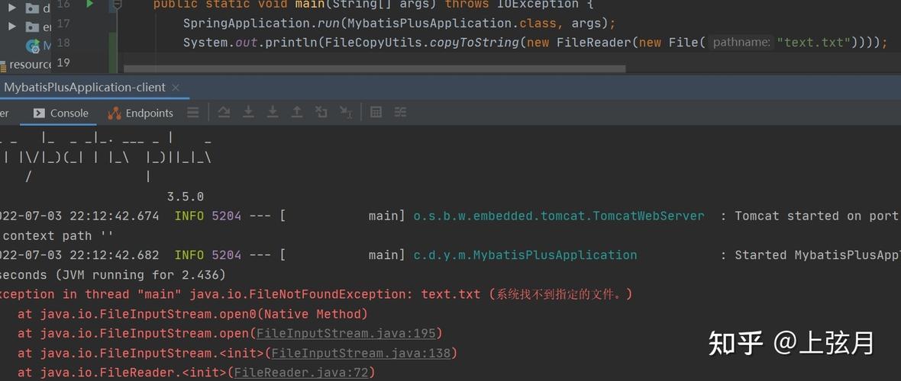
Task: Click the Step Out up-arrow icon
Action: [297, 113]
